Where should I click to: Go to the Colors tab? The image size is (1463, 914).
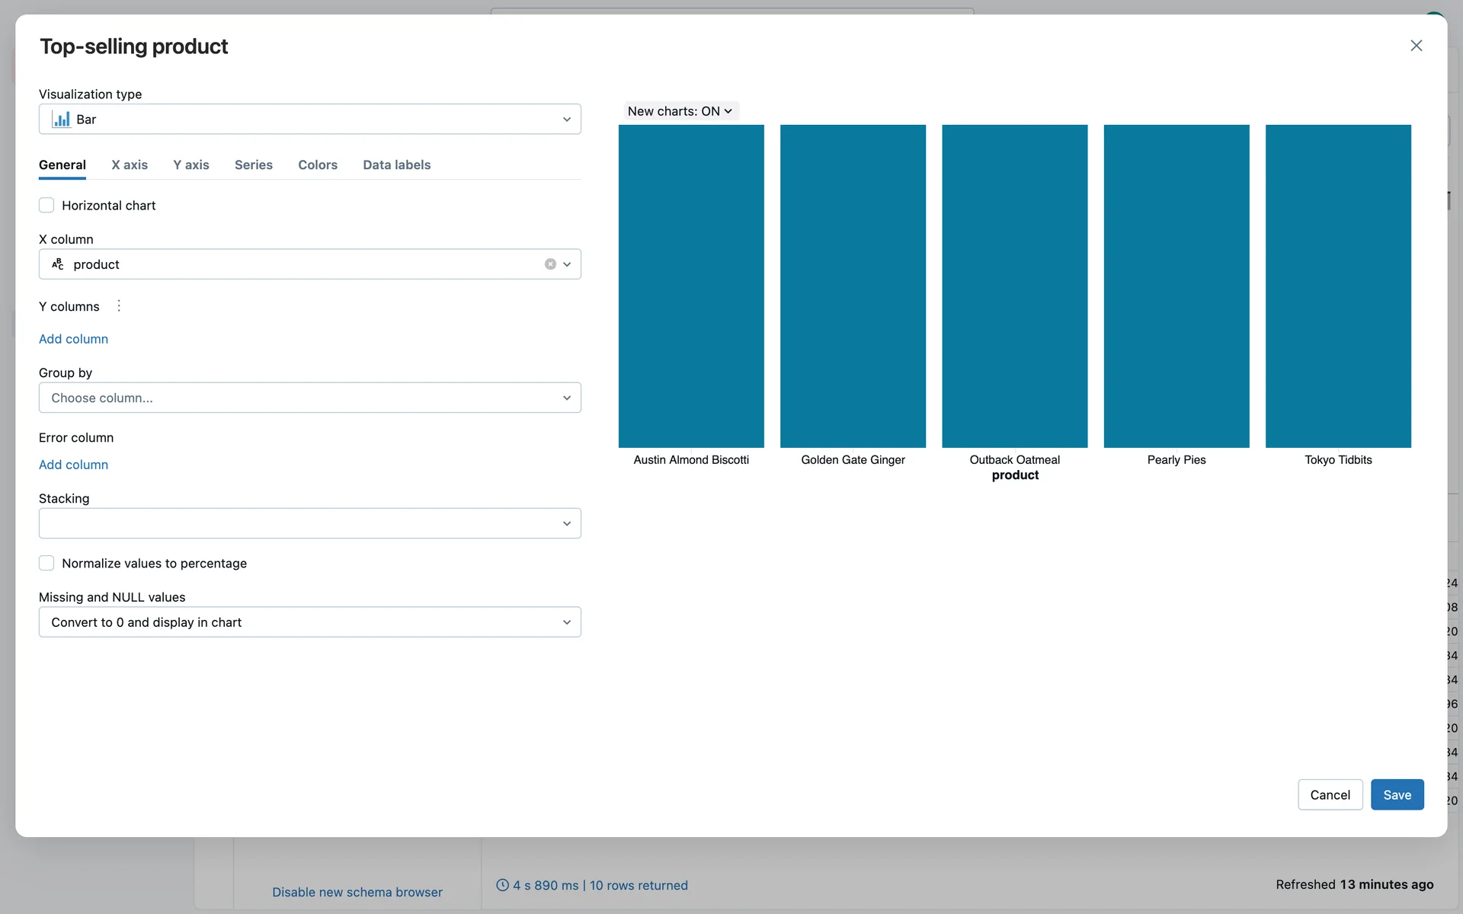(x=317, y=165)
